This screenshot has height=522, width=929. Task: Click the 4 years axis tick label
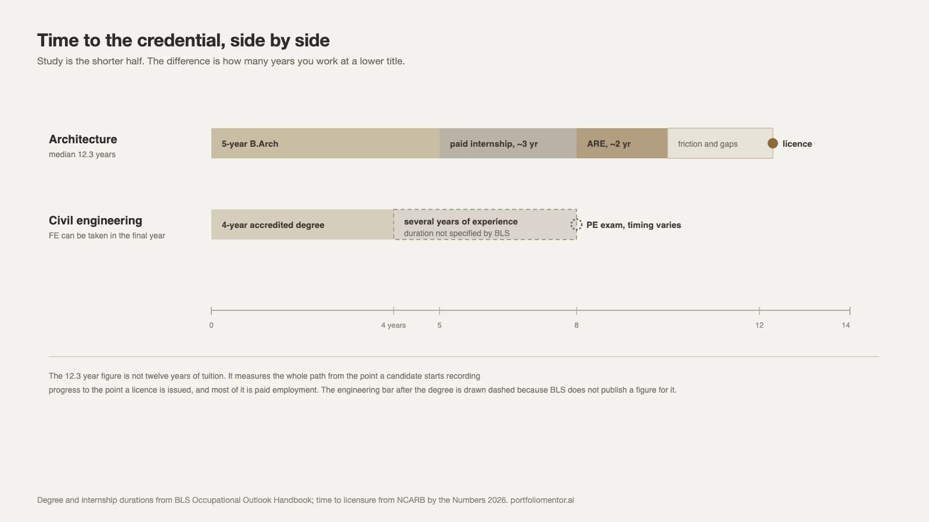point(394,325)
